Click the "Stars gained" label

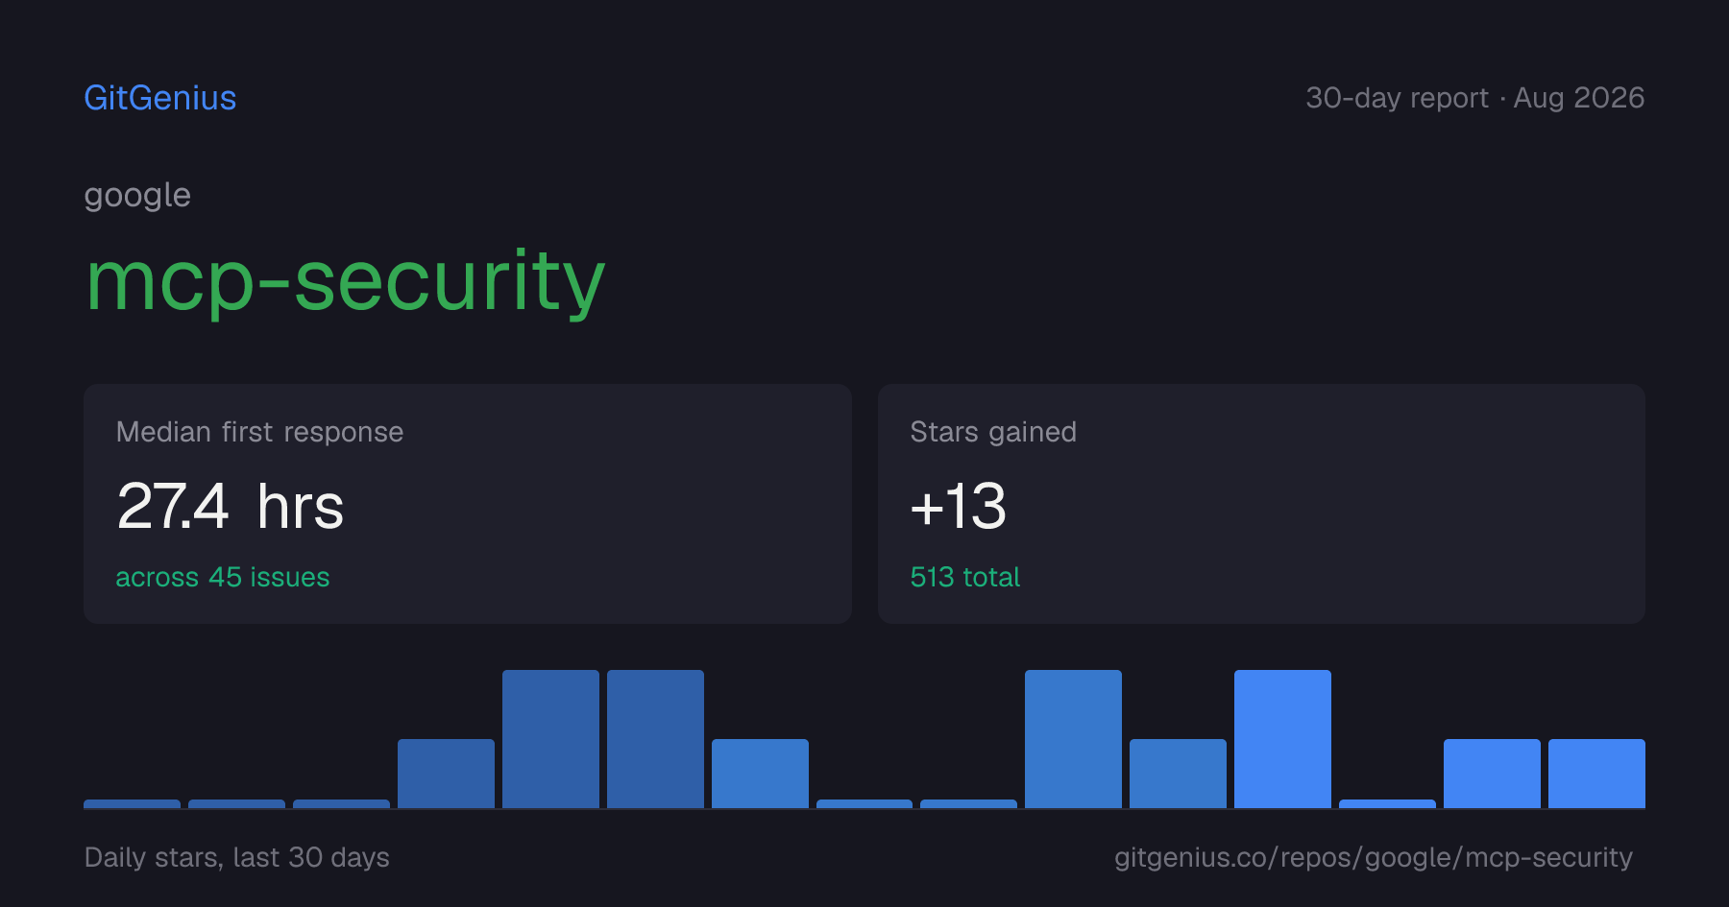[x=993, y=432]
